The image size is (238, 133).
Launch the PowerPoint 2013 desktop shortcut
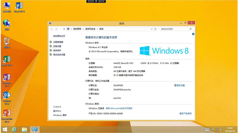7,116
